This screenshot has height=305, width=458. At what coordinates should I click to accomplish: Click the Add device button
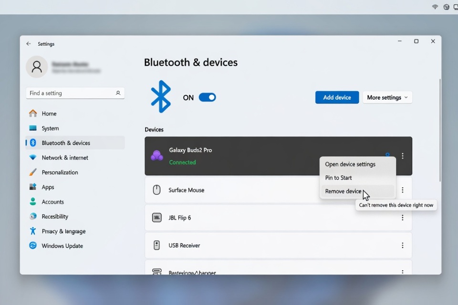tap(337, 98)
